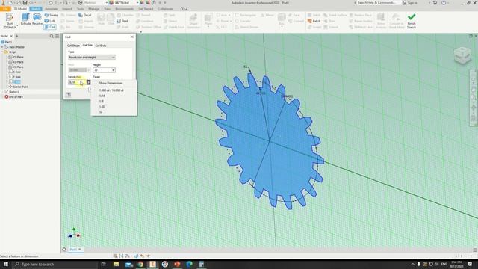The image size is (478, 269).
Task: Select XZ Plane in browser tree
Action: 18,62
